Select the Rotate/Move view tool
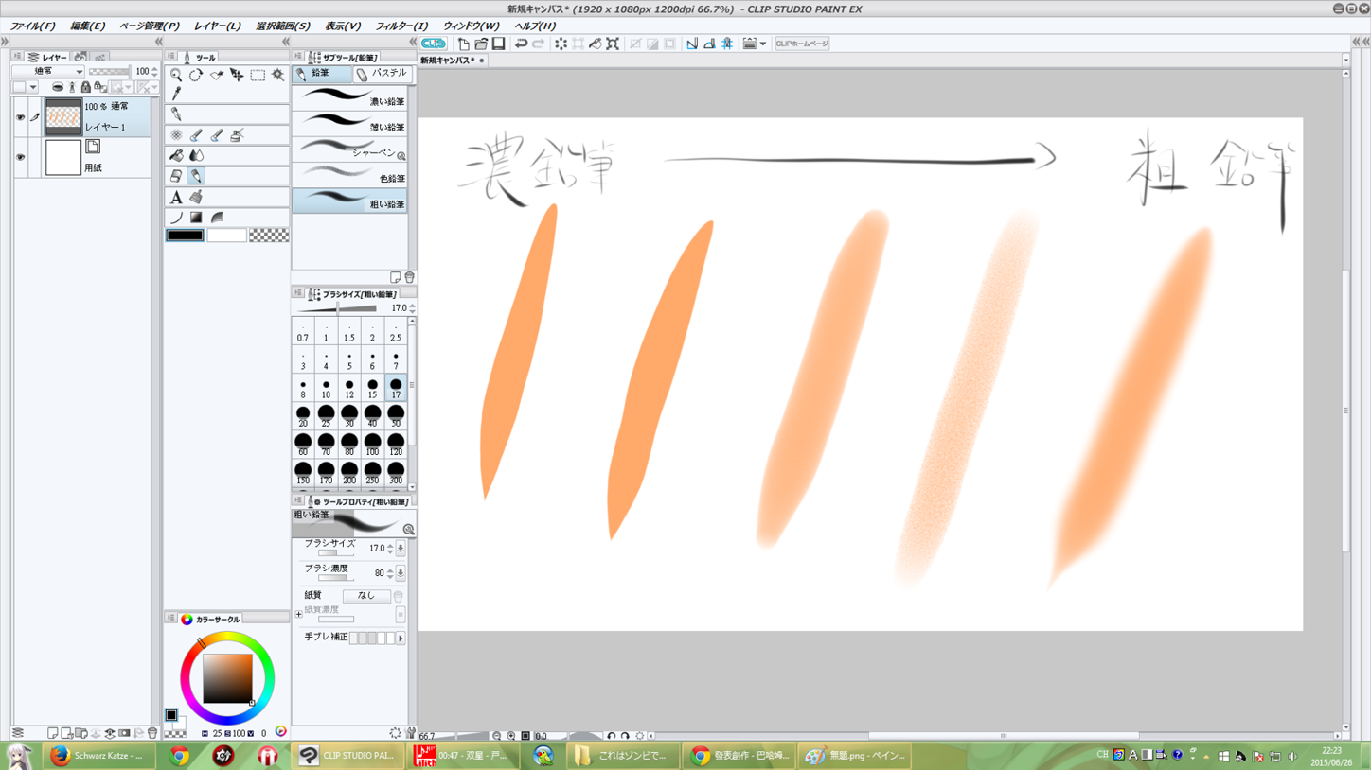 click(x=196, y=75)
